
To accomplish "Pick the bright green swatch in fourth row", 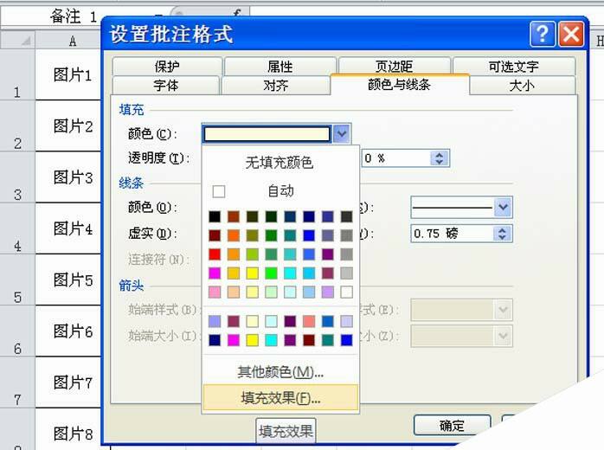I will 271,273.
